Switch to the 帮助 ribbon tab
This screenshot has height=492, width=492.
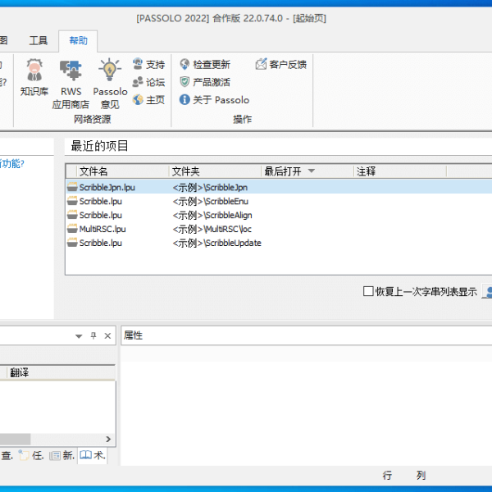pos(78,40)
